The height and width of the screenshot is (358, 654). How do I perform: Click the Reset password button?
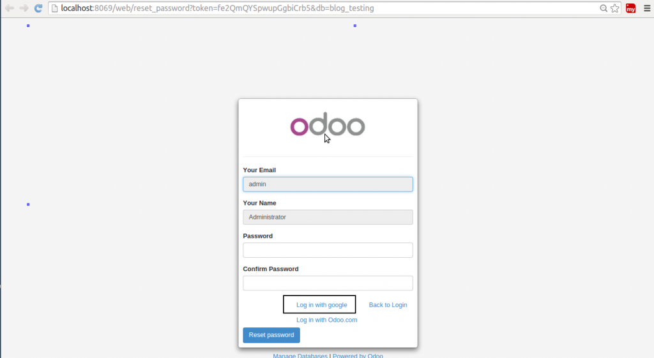(x=271, y=335)
